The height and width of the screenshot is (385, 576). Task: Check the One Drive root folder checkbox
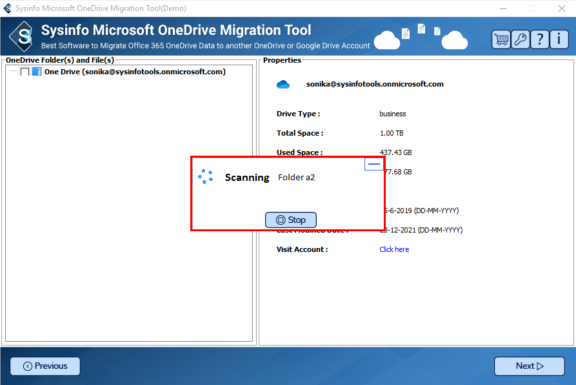25,72
